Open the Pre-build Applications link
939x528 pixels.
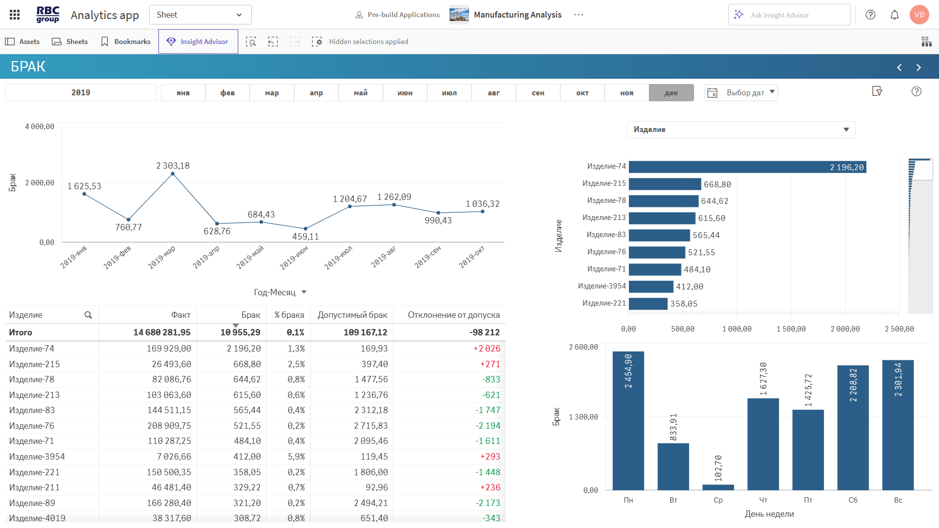[x=397, y=15]
